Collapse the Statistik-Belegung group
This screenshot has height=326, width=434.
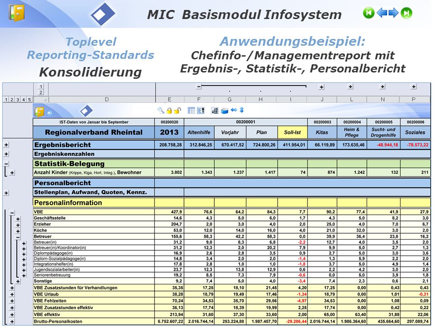coord(6,164)
